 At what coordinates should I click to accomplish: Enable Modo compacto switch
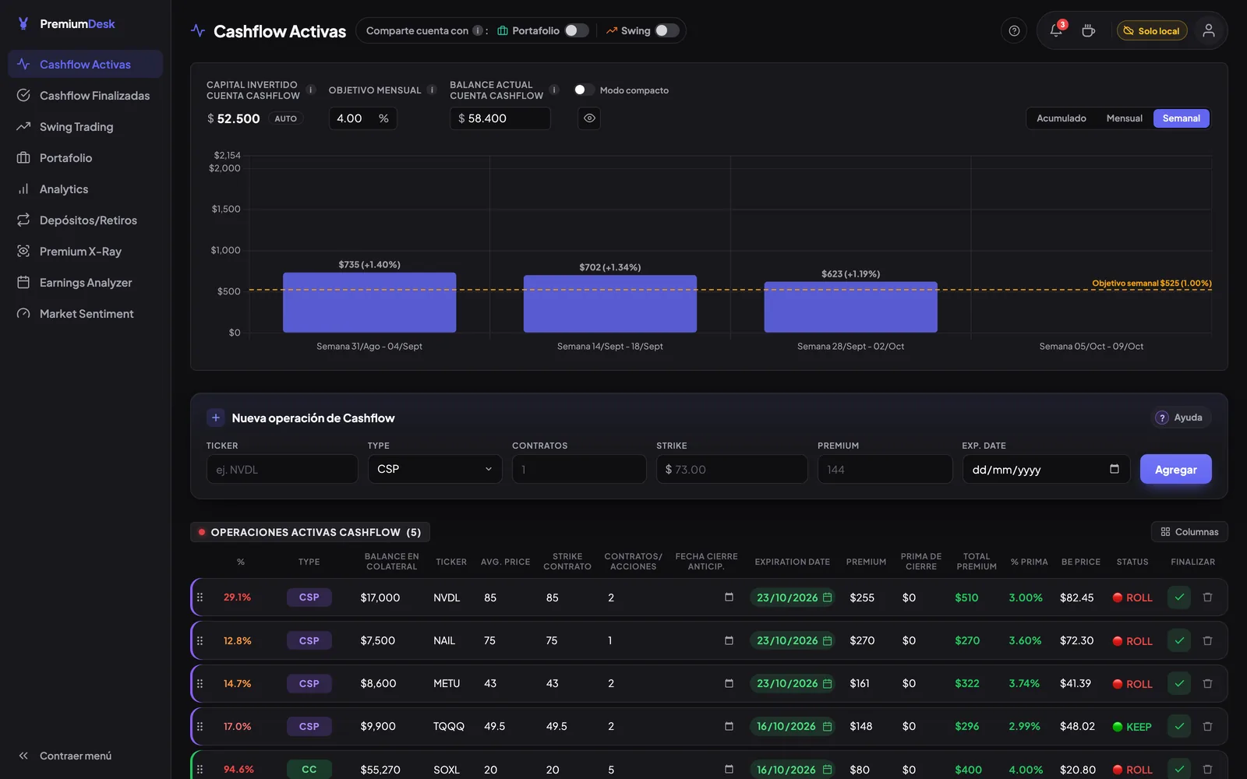[x=584, y=90]
